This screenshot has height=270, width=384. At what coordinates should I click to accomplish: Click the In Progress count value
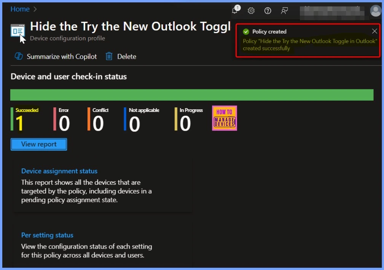point(185,123)
